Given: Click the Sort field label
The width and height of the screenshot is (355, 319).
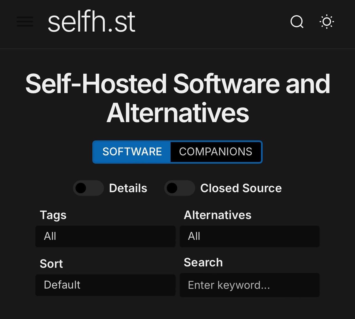Looking at the screenshot, I should (51, 264).
